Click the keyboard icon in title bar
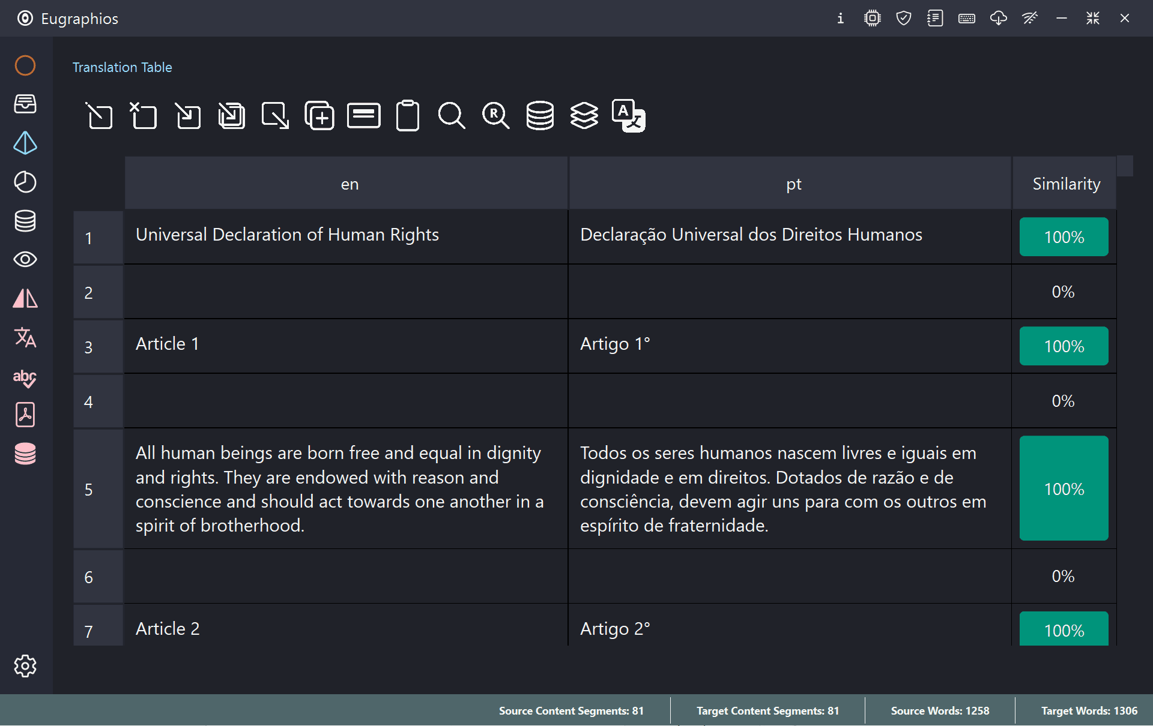1153x726 pixels. coord(967,18)
